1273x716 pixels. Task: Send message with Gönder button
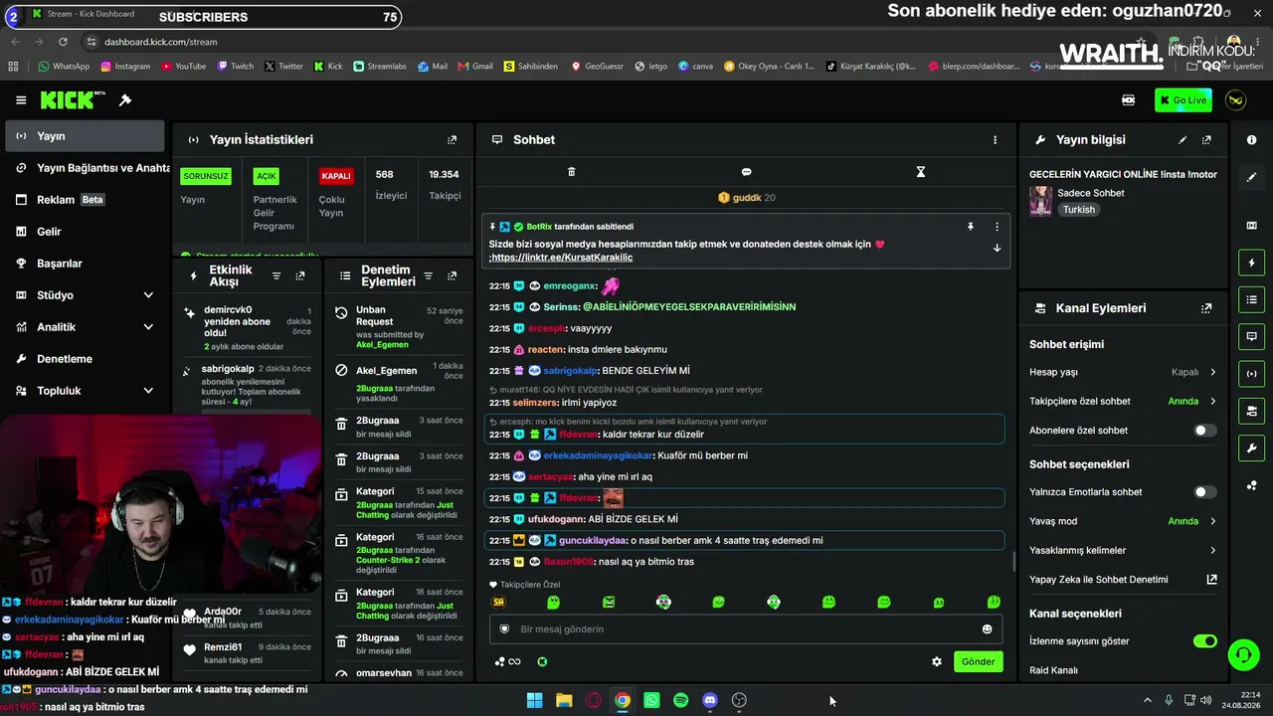pos(978,661)
